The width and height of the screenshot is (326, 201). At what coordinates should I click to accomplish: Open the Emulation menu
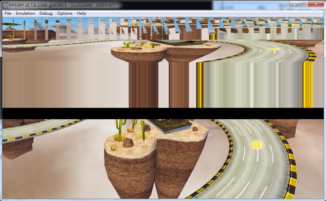point(25,13)
